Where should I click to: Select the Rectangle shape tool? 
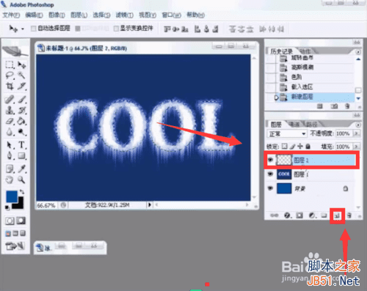[21, 156]
